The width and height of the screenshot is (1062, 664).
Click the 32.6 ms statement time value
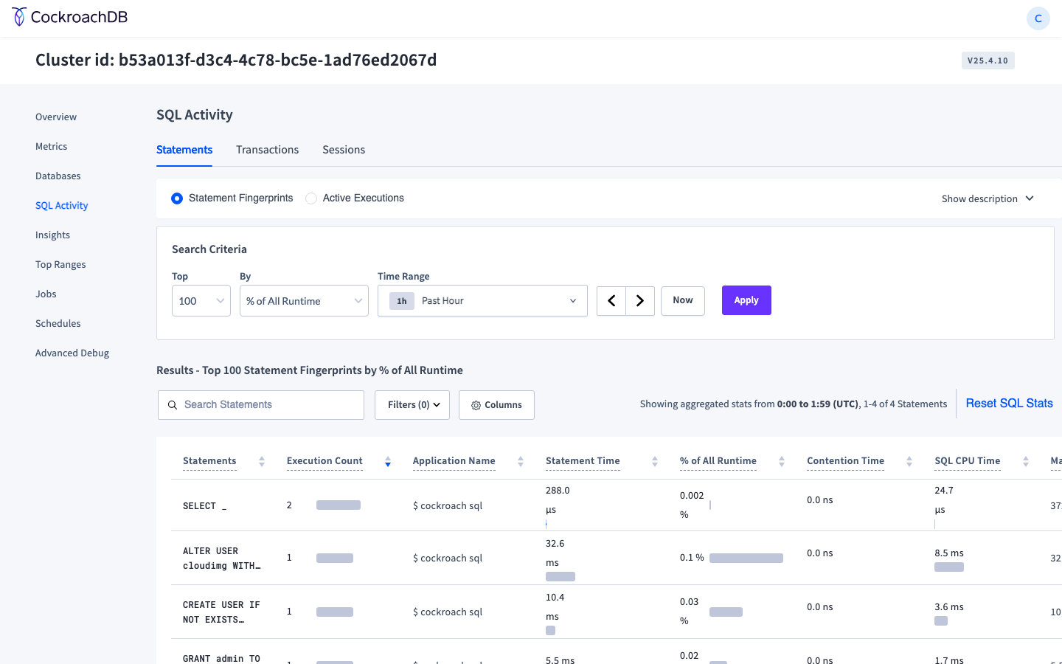point(555,553)
